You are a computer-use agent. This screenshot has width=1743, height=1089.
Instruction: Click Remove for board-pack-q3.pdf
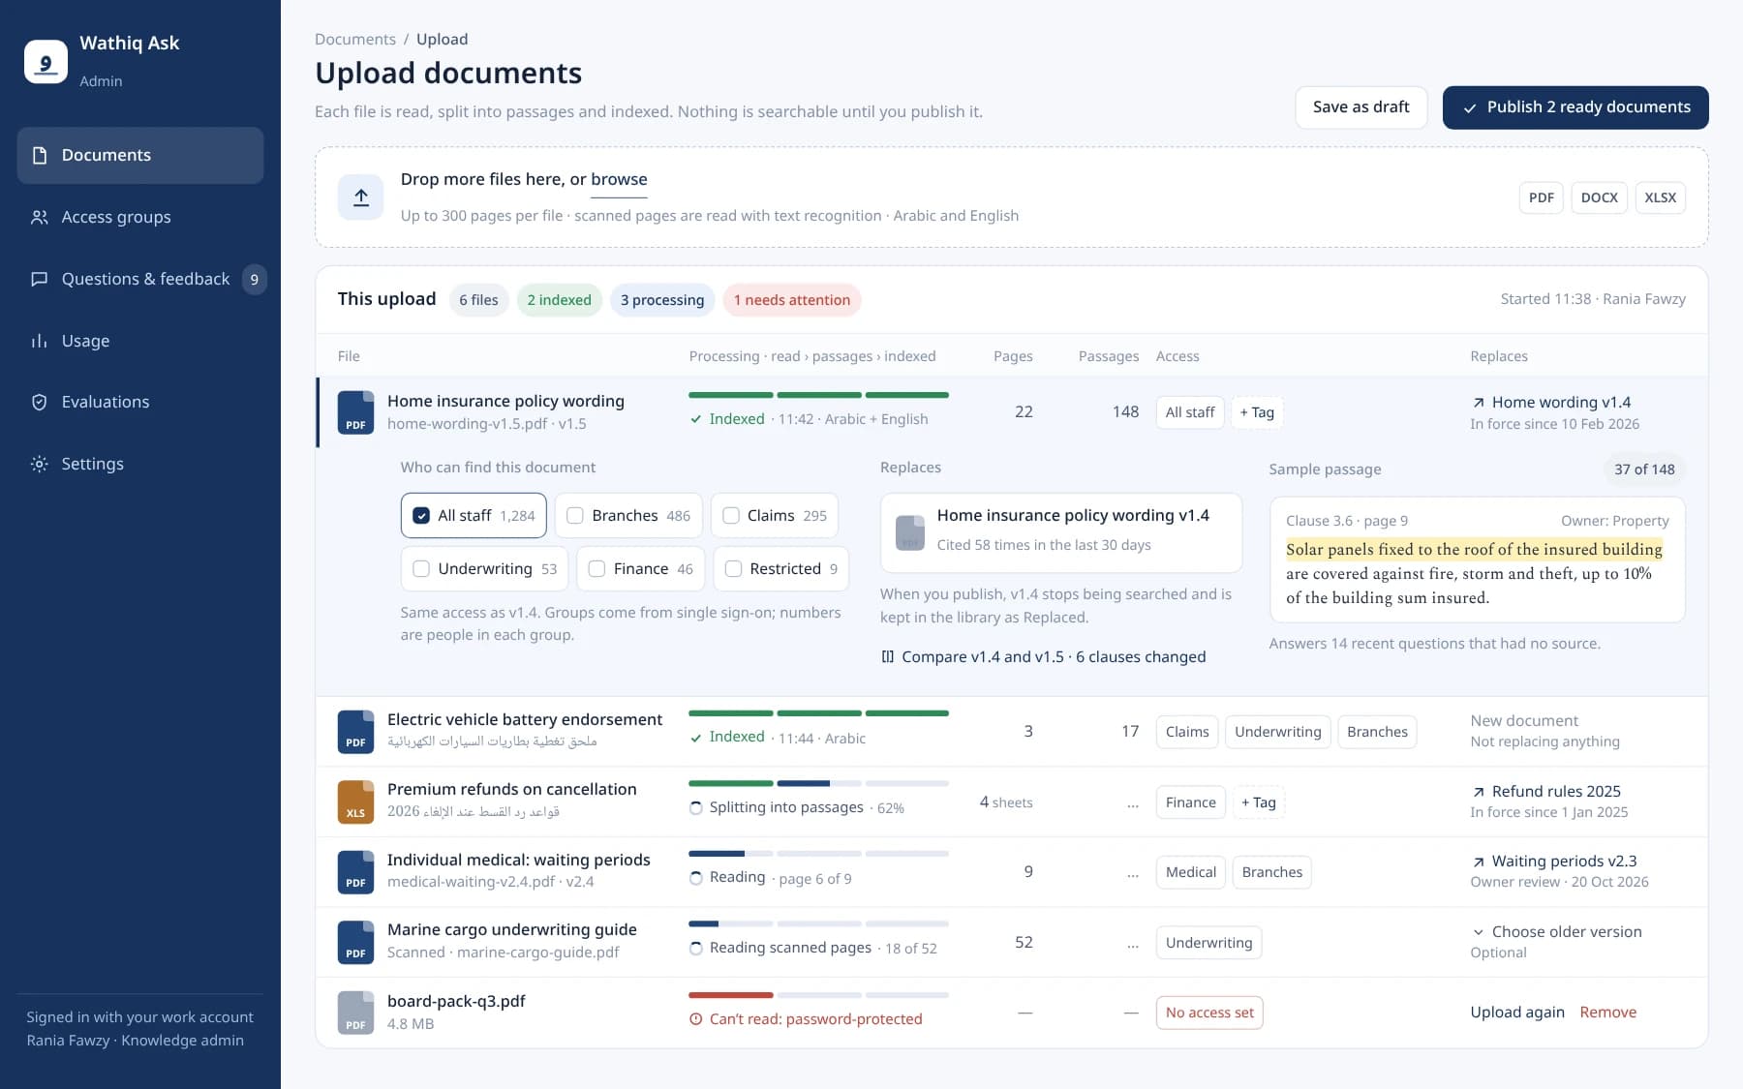click(1607, 1013)
